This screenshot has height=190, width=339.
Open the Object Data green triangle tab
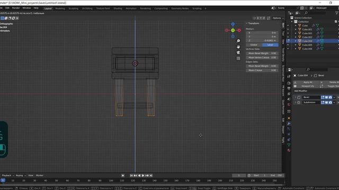(x=289, y=145)
